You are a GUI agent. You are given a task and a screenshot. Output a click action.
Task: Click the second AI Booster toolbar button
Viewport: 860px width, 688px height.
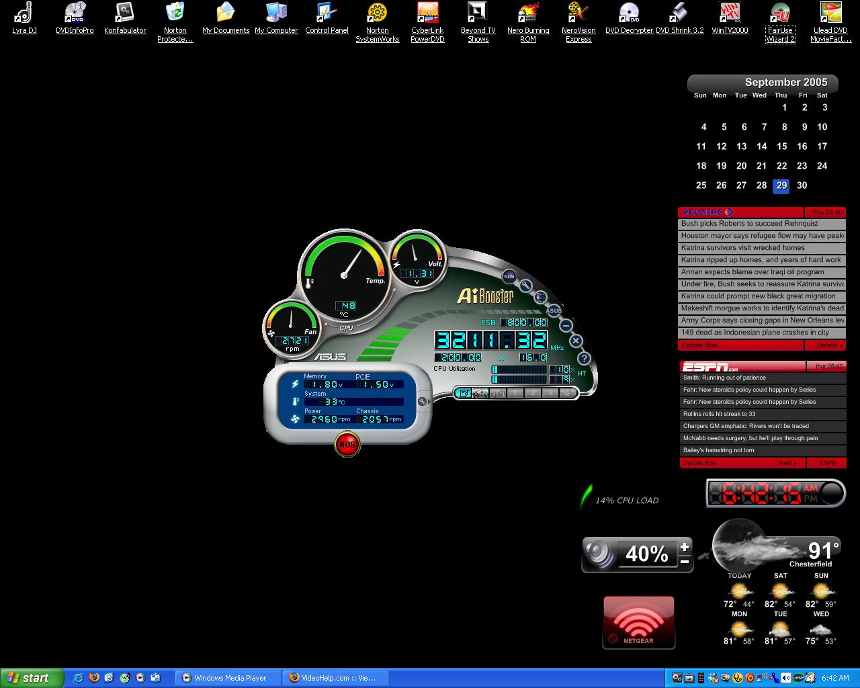[480, 393]
